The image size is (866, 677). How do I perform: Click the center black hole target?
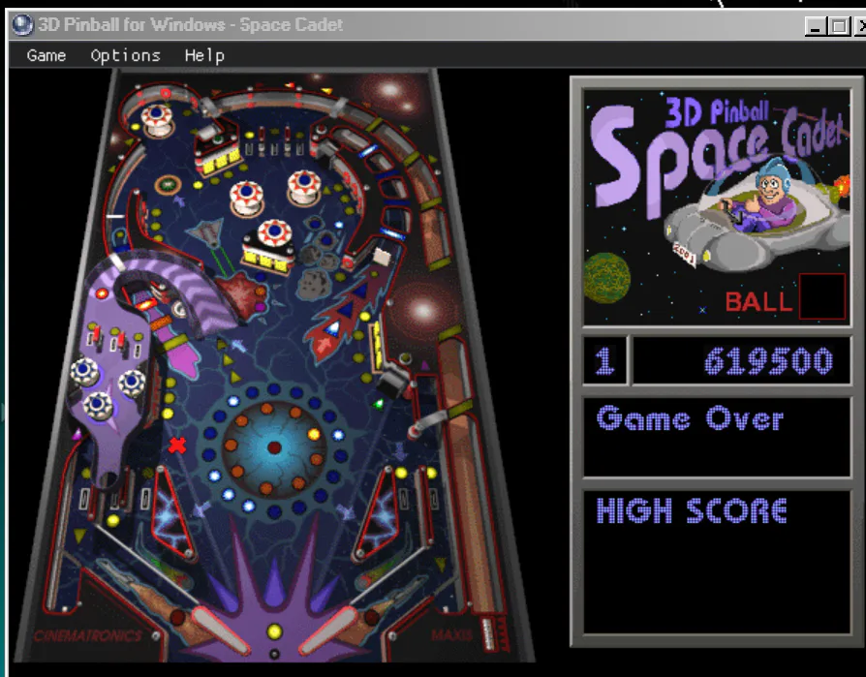(x=274, y=447)
